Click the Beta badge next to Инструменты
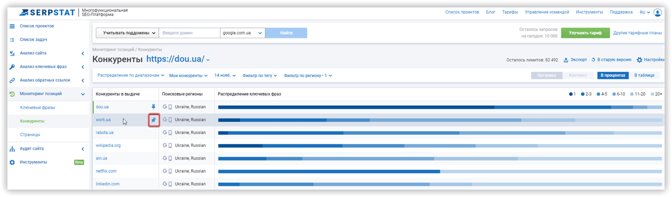Viewport: 672px width, 197px height. 79,162
